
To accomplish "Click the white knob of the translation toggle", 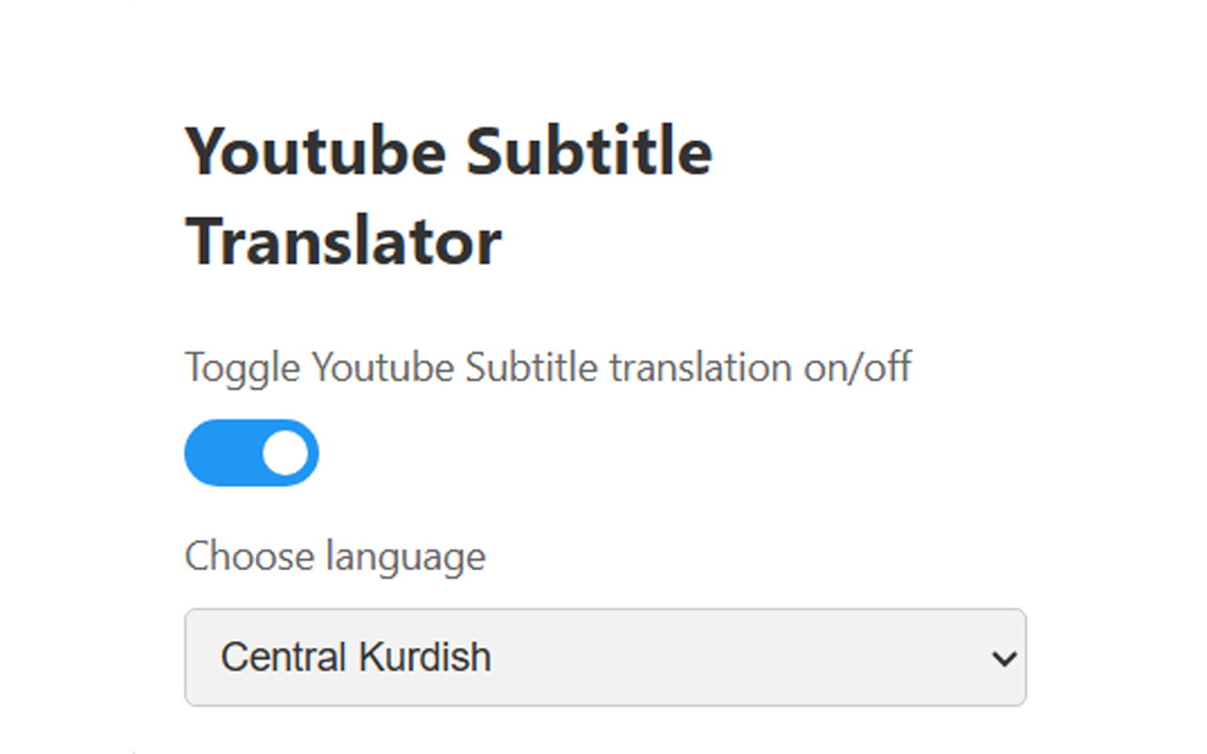I will (285, 453).
